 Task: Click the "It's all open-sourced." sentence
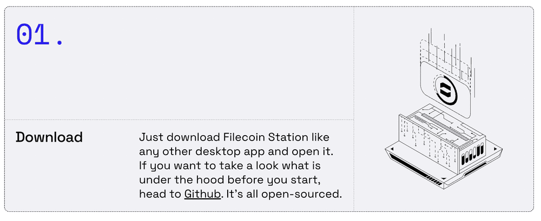[284, 194]
